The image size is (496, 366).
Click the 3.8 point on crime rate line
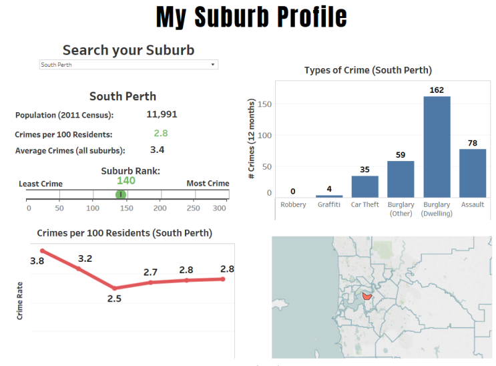[43, 251]
